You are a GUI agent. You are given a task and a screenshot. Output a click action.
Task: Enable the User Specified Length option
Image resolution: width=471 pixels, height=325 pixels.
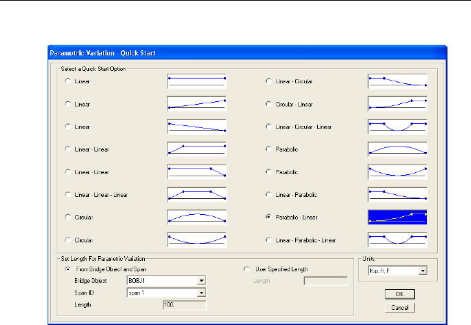click(247, 269)
